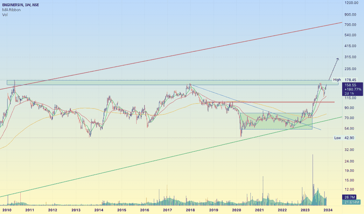Click 2012 on the time axis
Image resolution: width=364 pixels, height=214 pixels.
point(52,210)
